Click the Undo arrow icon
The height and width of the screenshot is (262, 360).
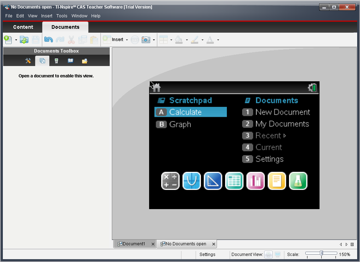pos(48,40)
